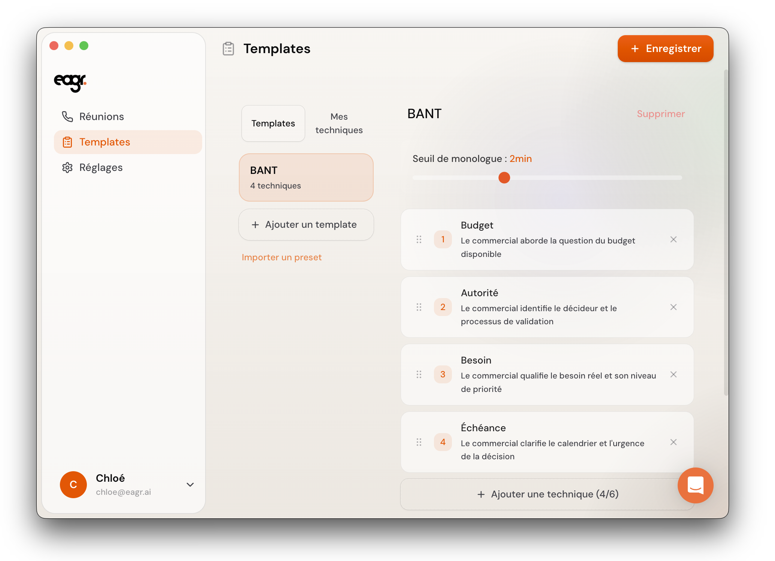Viewport: 775px width, 561px height.
Task: Switch to Mes techniques tab
Action: (339, 123)
